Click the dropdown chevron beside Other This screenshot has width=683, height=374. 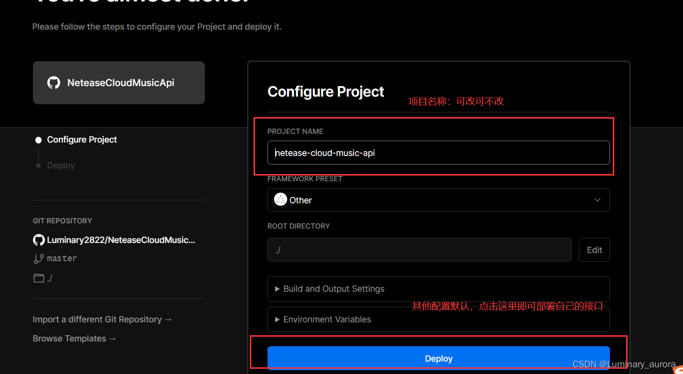click(597, 200)
